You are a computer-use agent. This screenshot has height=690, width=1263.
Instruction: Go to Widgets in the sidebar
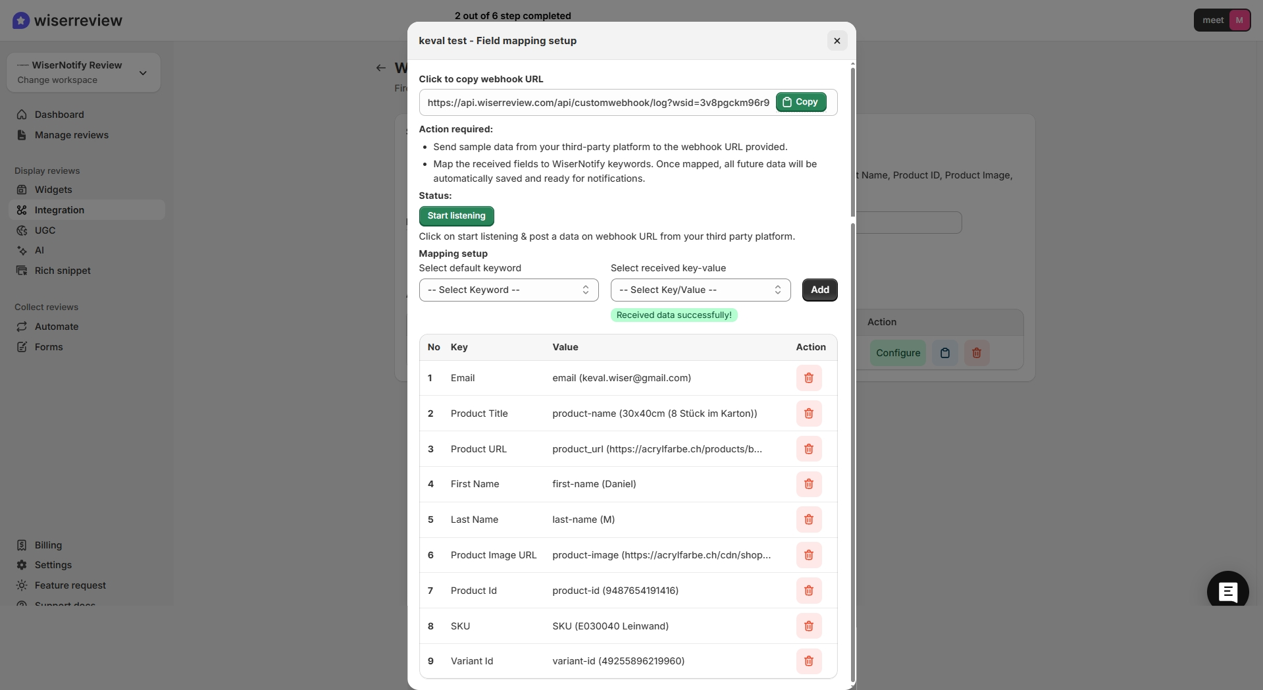tap(53, 190)
